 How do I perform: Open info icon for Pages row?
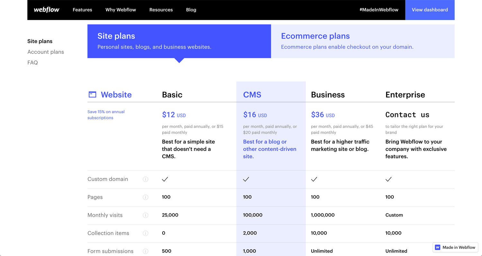[146, 197]
